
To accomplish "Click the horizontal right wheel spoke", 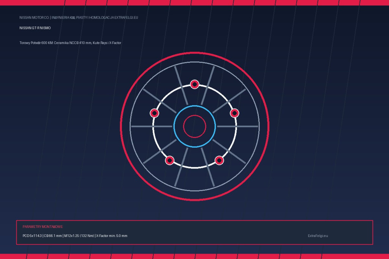I will 238,126.
